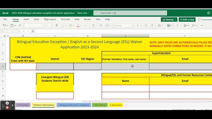The image size is (212, 119).
Task: Open the Font Color dropdown arrow
Action: coord(81,25)
